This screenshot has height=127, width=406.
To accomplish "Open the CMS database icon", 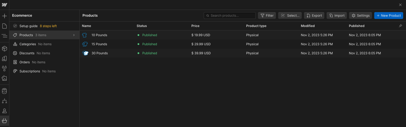I will coord(4,91).
